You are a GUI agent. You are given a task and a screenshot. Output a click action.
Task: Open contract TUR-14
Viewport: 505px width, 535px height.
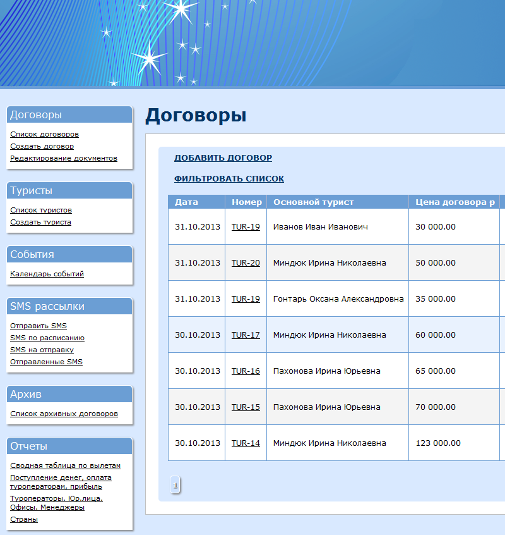pyautogui.click(x=246, y=443)
